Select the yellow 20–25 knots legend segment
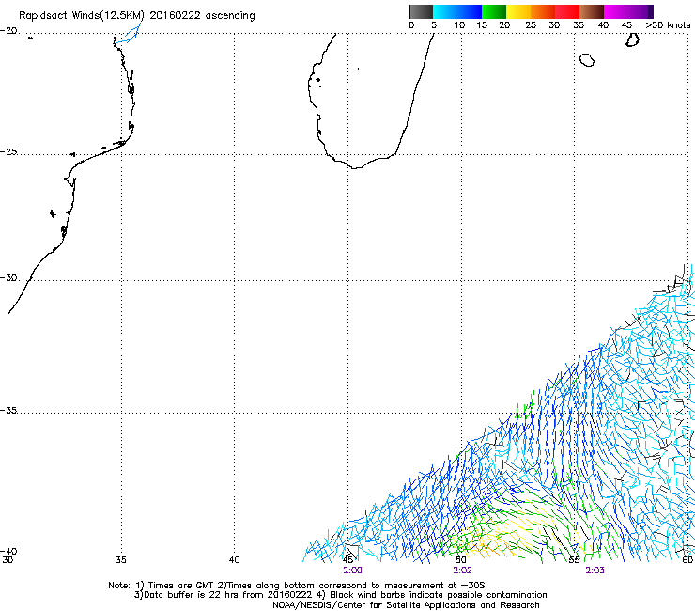Viewport: 695px width, 611px height. point(518,11)
